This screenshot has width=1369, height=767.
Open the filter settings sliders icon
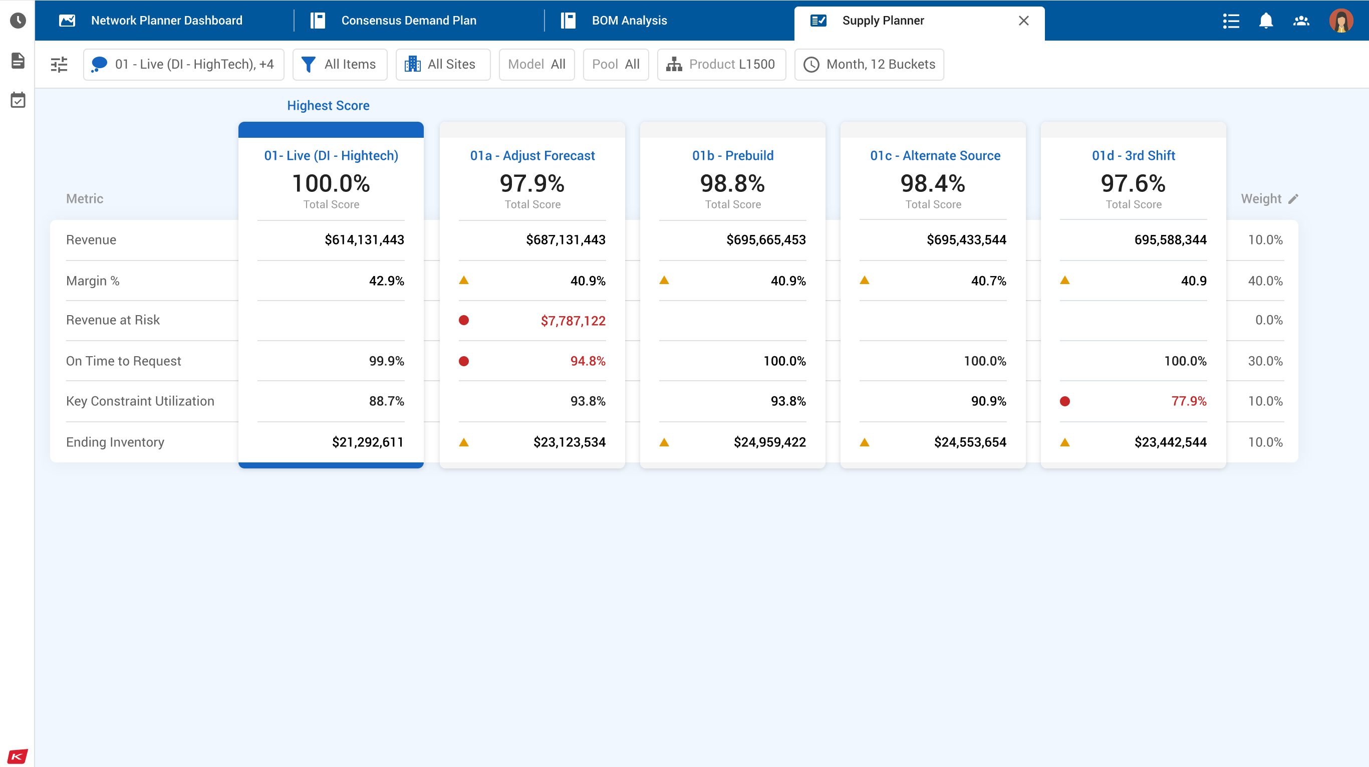(59, 64)
